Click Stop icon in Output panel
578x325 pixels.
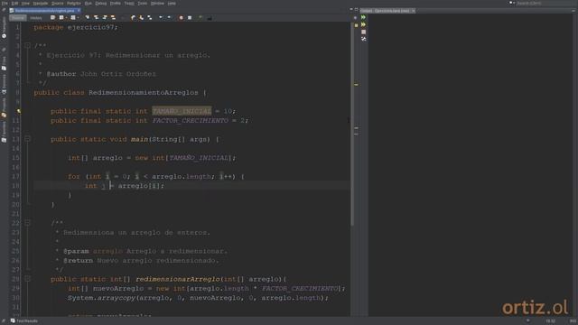(363, 32)
